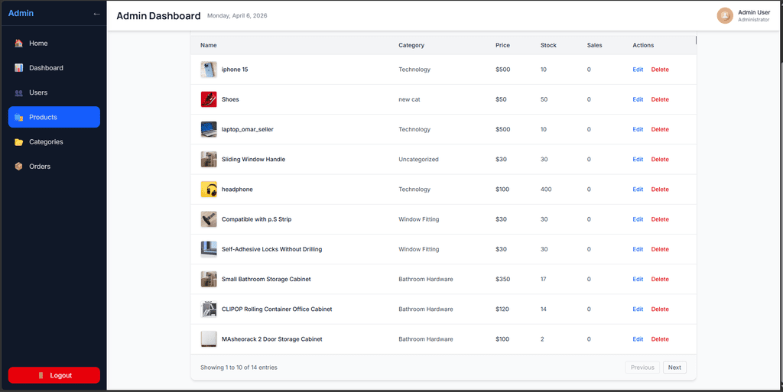Go to the Next page of entries
This screenshot has height=392, width=783.
click(x=674, y=368)
